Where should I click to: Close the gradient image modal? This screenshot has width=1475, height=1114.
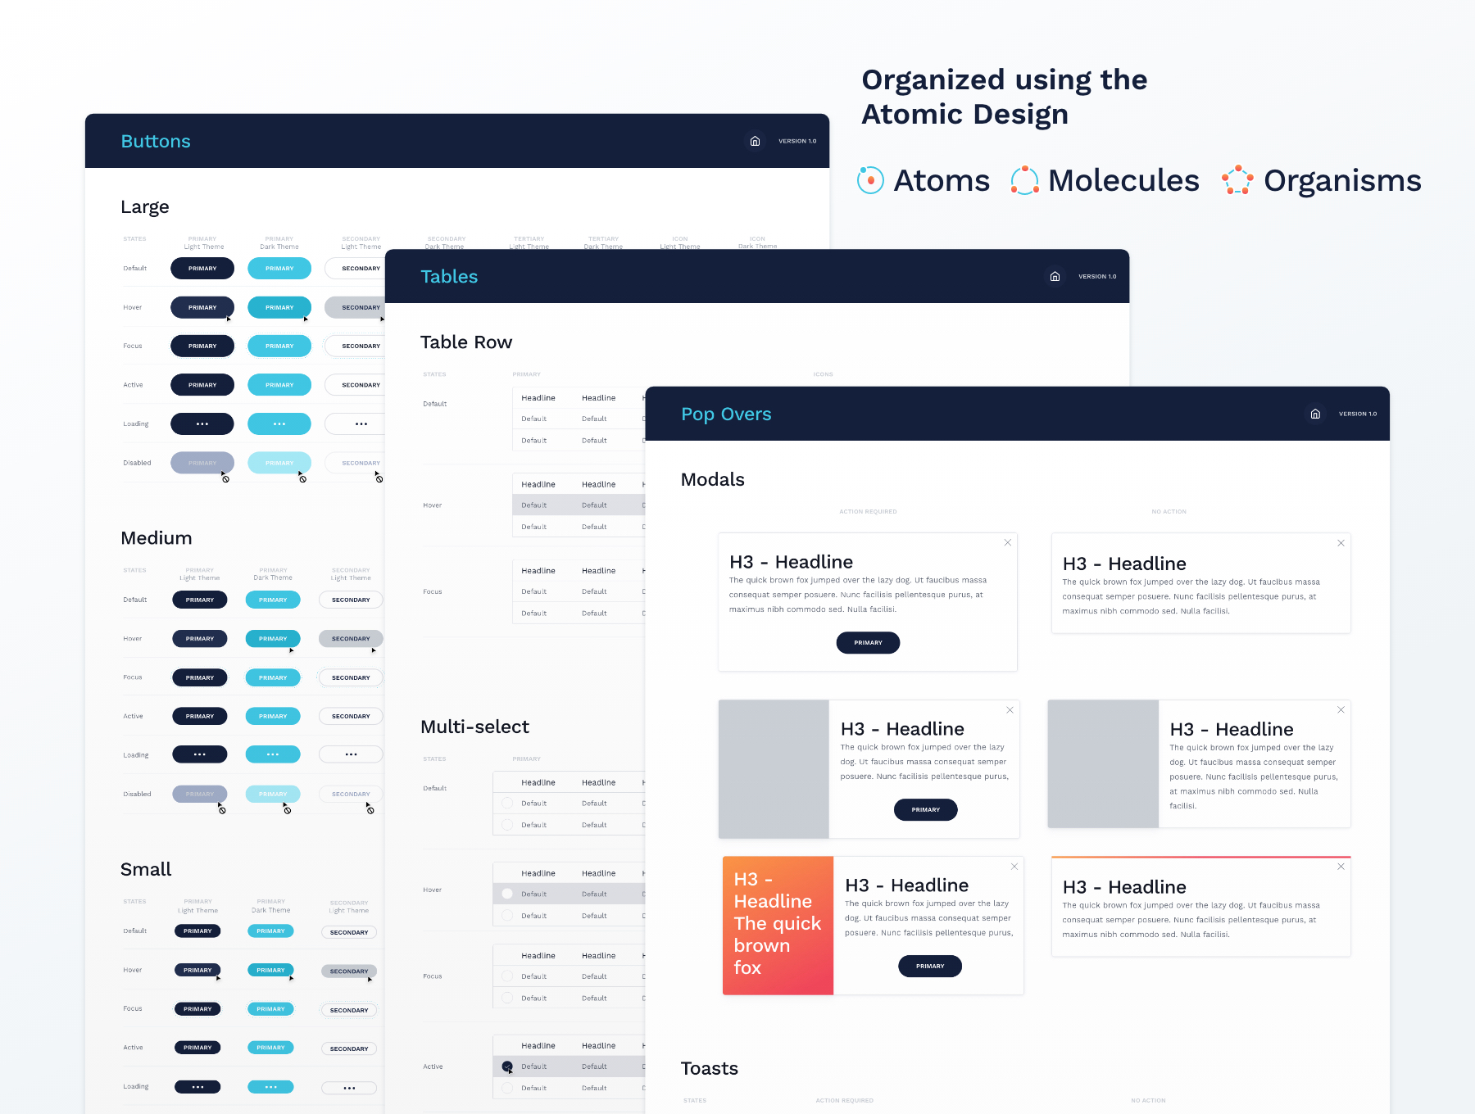[1014, 867]
